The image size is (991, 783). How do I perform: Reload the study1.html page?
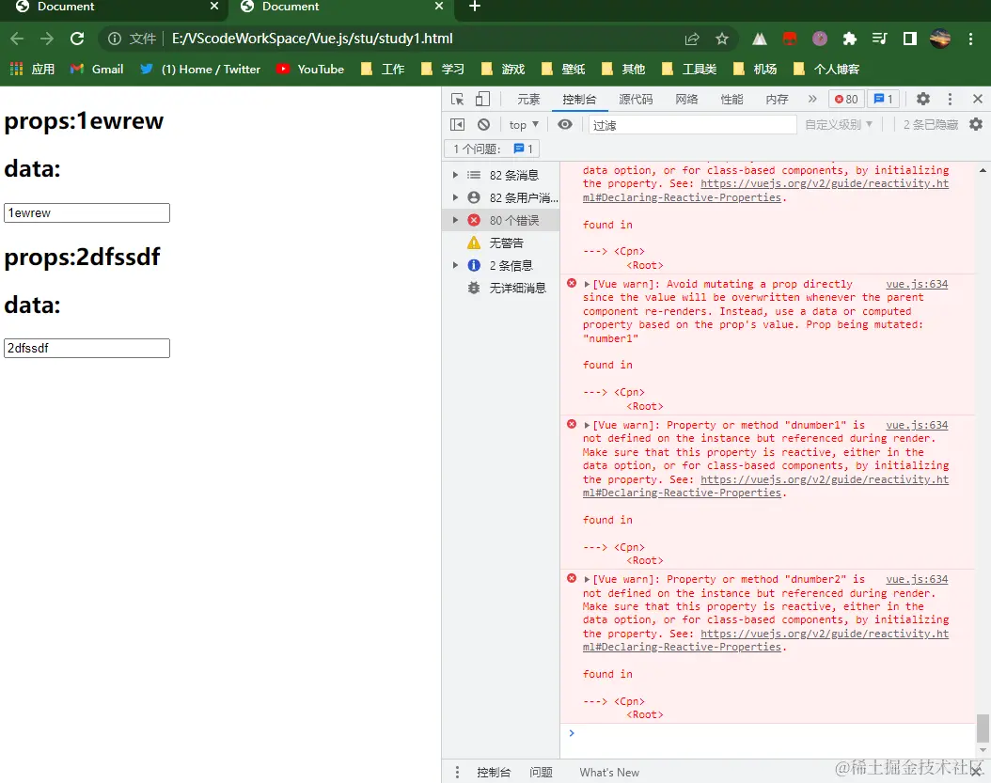point(77,39)
